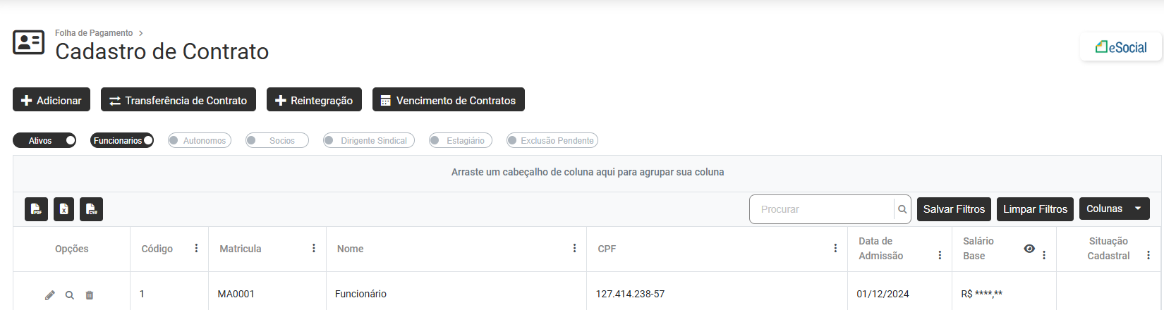The height and width of the screenshot is (310, 1164).
Task: Disable the Funcionarios filter switch
Action: coord(122,141)
